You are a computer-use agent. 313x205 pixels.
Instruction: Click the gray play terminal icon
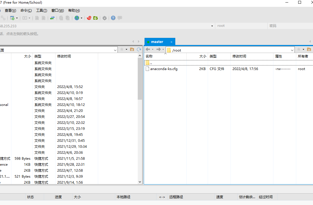[x=25, y=18]
